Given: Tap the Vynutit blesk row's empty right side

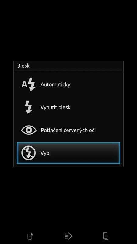Looking at the screenshot, I should point(96,107).
